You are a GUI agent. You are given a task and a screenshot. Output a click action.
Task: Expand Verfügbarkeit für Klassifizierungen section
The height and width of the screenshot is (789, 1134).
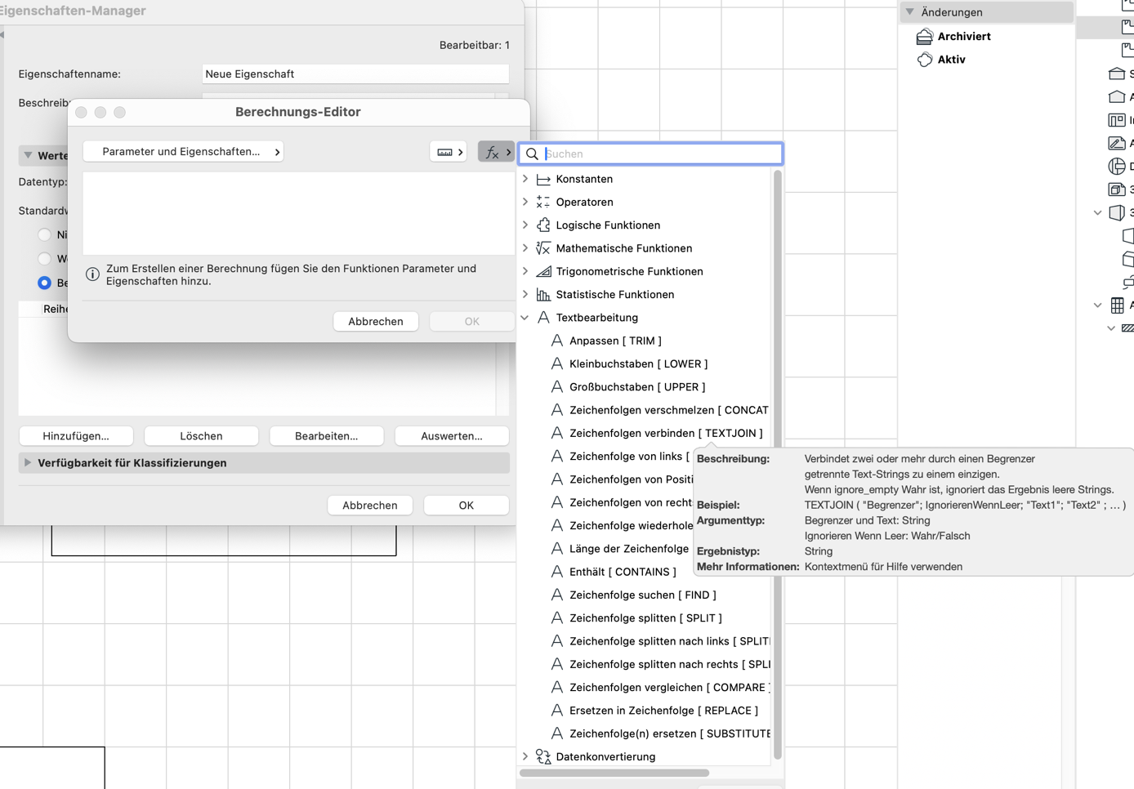tap(28, 462)
